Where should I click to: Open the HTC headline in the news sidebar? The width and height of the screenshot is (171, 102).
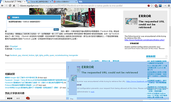pyautogui.click(x=157, y=62)
